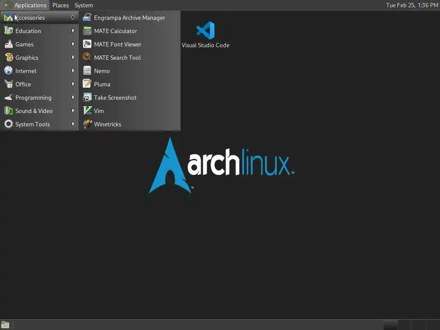Viewport: 440px width, 330px height.
Task: Open the System menu
Action: pyautogui.click(x=84, y=5)
